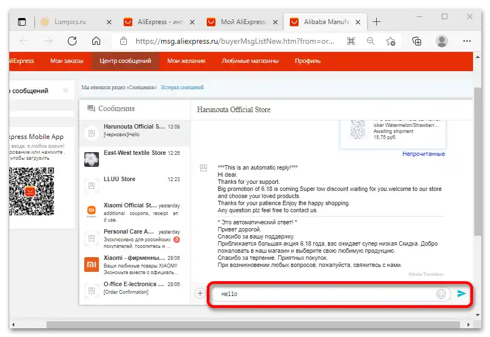Viewport: 490px width, 337px height.
Task: Click the scroll-right arrow of the bottom scrollbar
Action: pyautogui.click(x=469, y=325)
